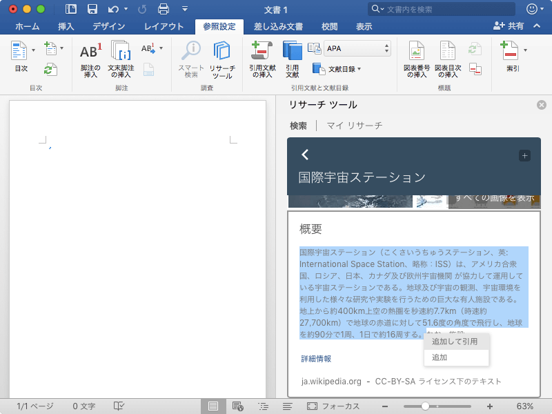Switch to outline view in status bar

tap(263, 406)
